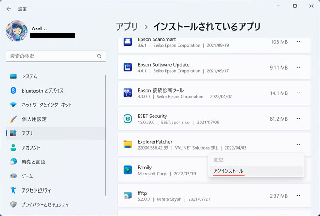Open アカウント settings
This screenshot has width=320, height=216.
click(55, 147)
